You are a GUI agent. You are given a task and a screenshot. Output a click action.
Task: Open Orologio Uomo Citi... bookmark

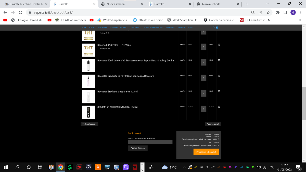pos(27,20)
